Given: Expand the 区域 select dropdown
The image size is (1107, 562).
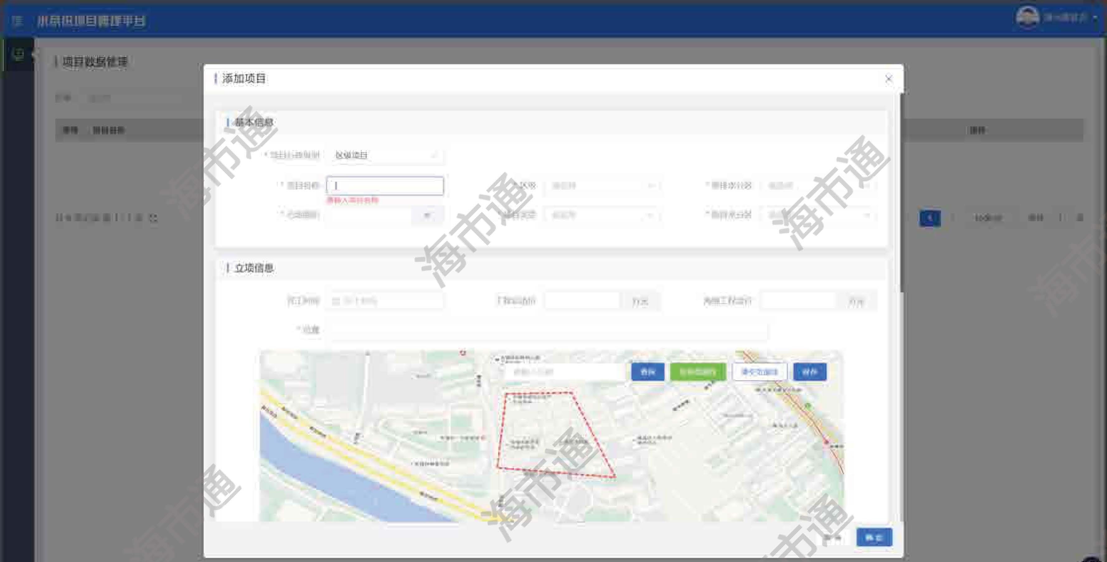Looking at the screenshot, I should pos(602,185).
